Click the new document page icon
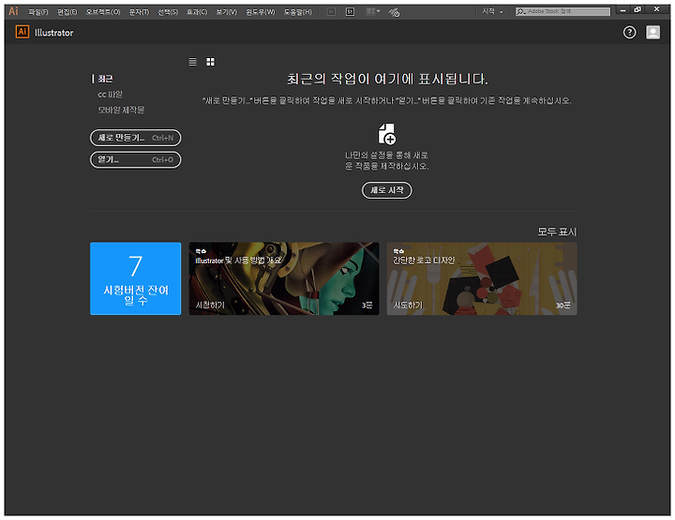The height and width of the screenshot is (520, 675). (x=386, y=134)
